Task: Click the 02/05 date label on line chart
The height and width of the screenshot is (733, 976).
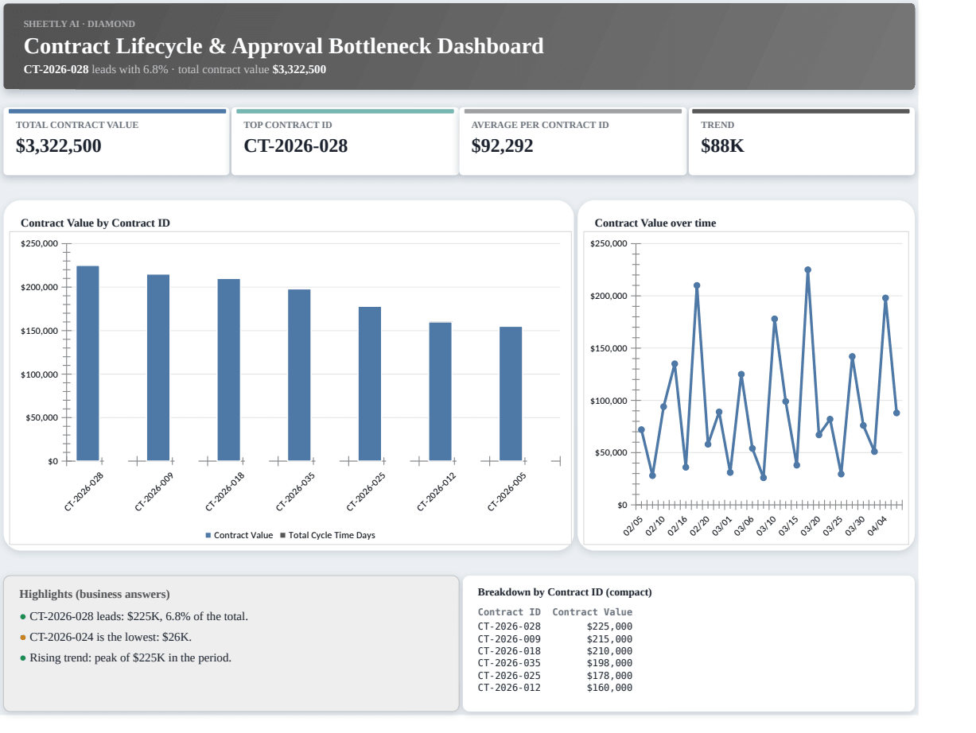Action: pyautogui.click(x=633, y=526)
